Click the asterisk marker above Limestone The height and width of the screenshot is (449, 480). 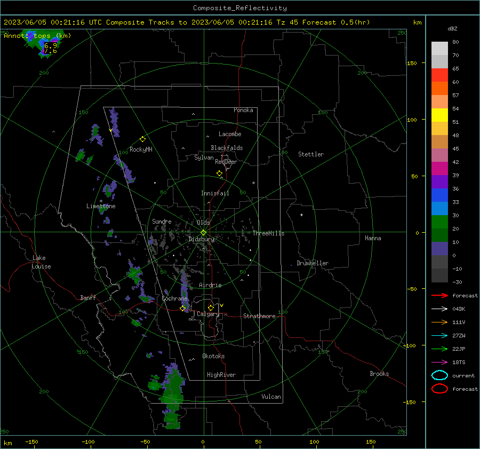click(101, 201)
